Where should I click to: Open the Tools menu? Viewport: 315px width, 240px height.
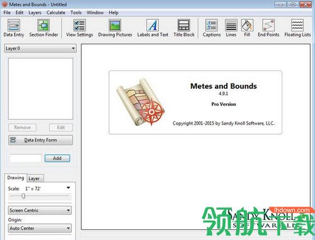pyautogui.click(x=76, y=13)
